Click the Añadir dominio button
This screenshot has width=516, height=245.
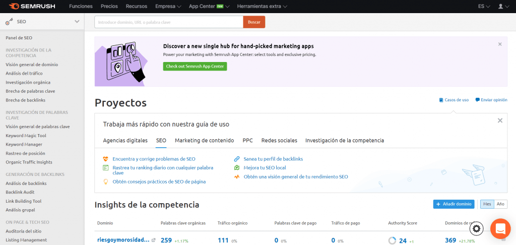454,204
